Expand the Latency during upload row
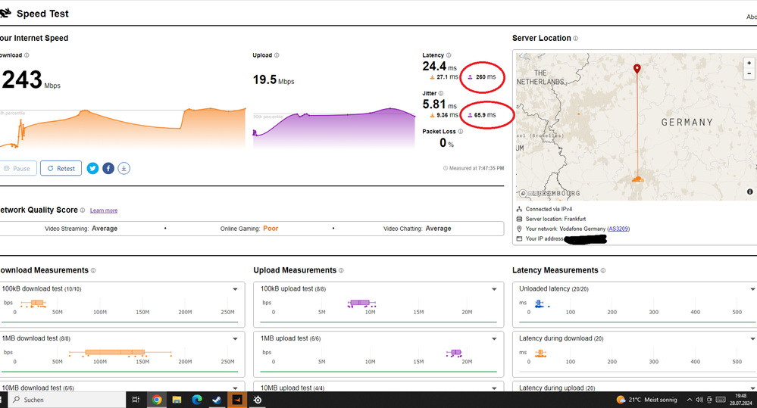This screenshot has height=408, width=757. [752, 388]
